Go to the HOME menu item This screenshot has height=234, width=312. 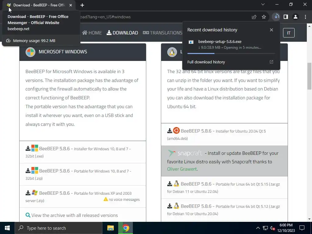(x=92, y=33)
